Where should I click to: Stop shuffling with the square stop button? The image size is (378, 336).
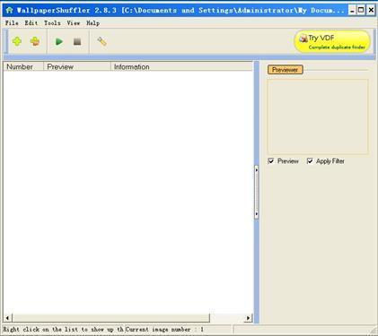[x=77, y=41]
